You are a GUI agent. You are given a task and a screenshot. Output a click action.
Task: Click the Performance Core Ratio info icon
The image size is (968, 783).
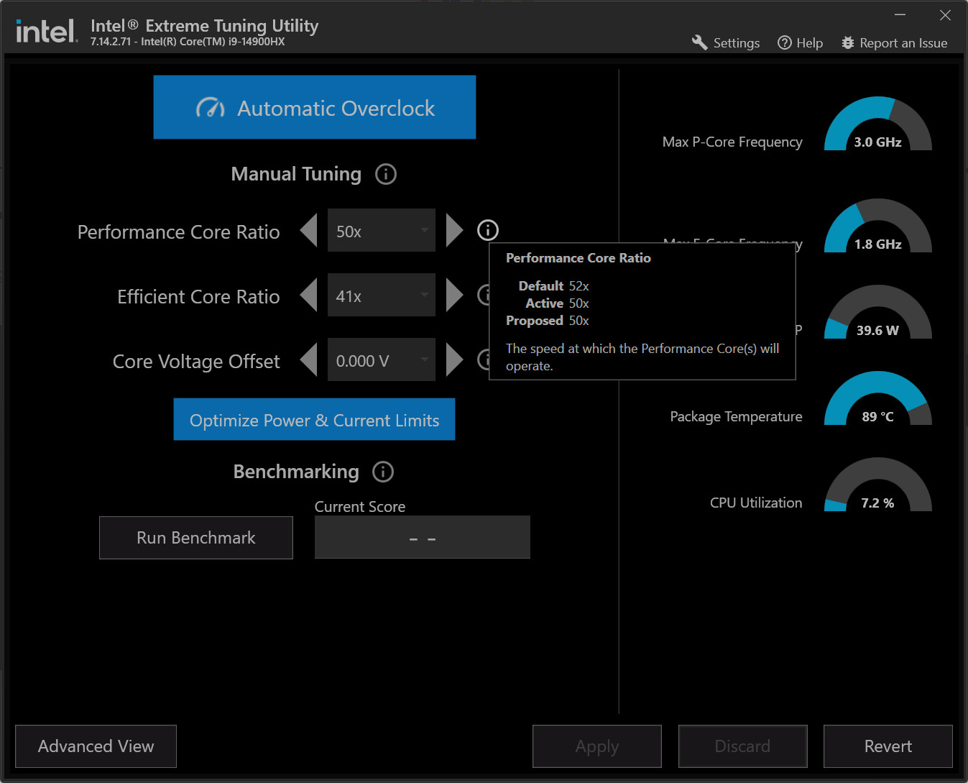(x=488, y=230)
